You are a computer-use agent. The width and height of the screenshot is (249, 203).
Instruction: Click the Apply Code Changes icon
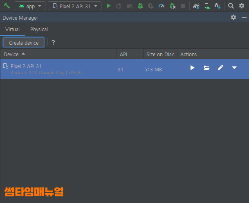point(130,6)
